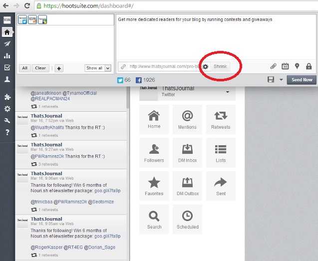Click the Twitter character count icon
Screen dimensions: 318x261
tap(120, 80)
